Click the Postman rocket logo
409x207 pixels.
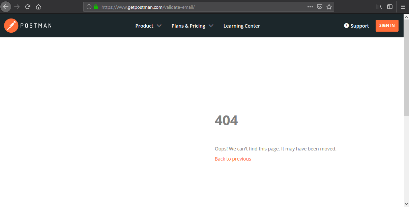point(11,26)
